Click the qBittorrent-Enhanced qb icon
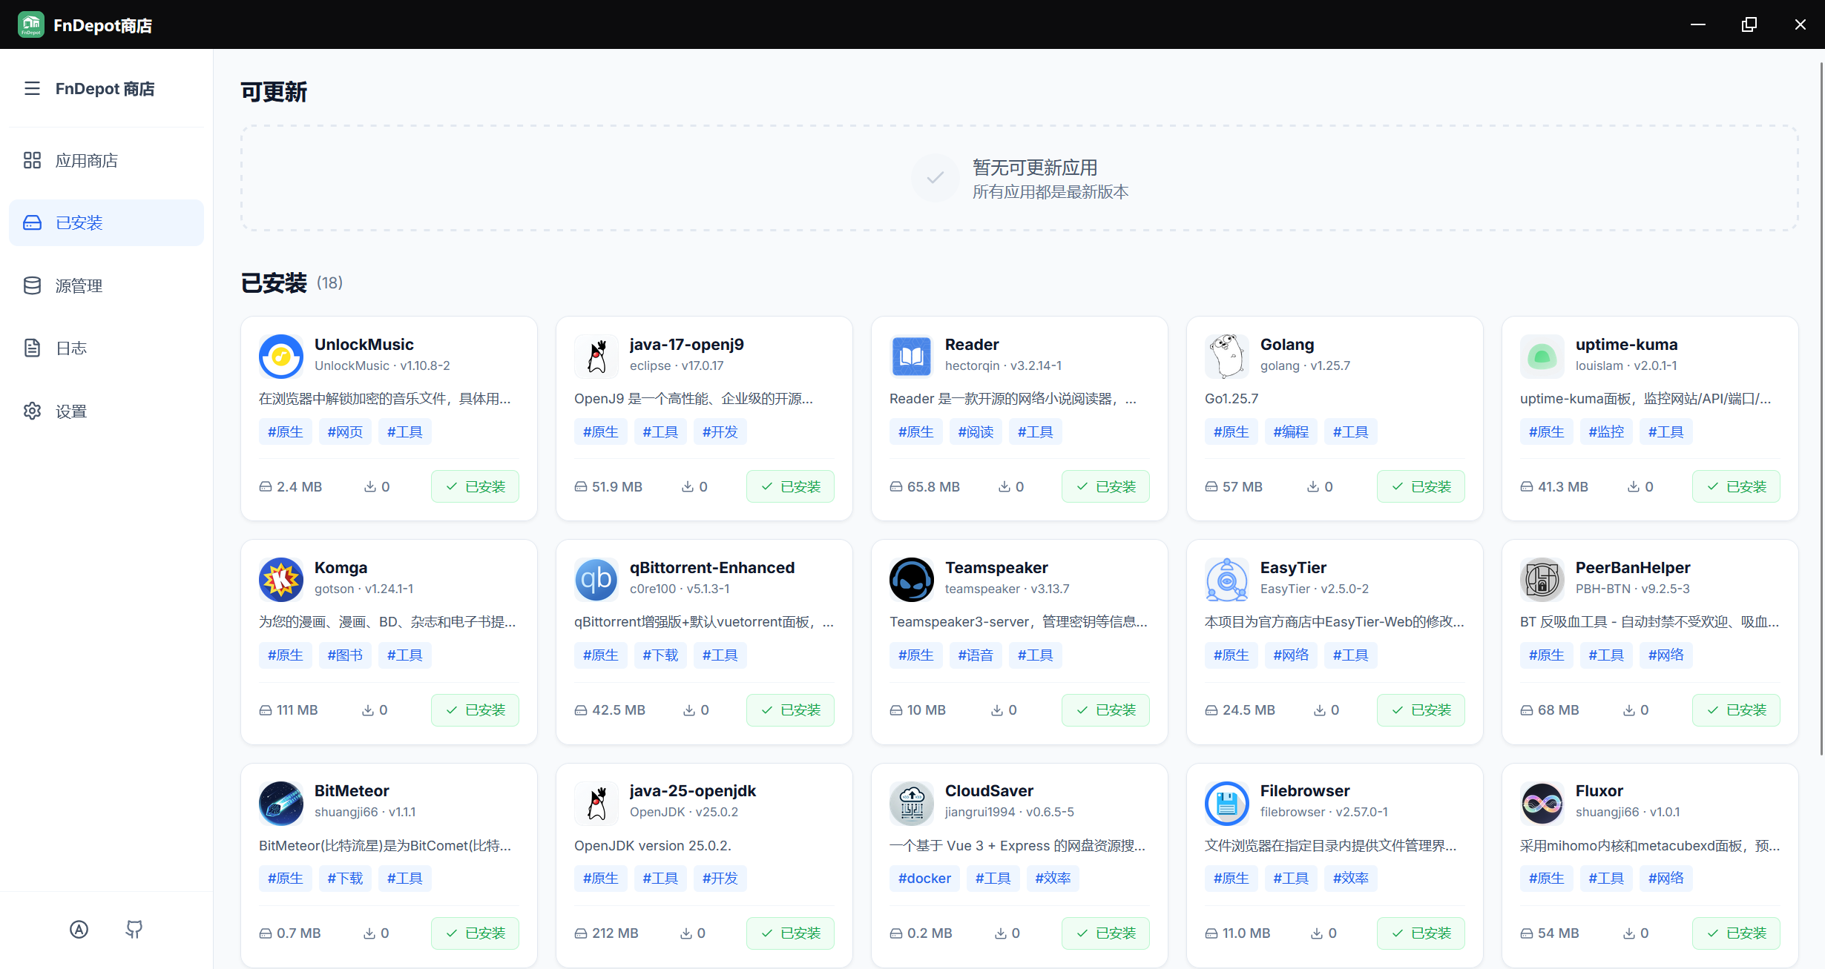This screenshot has height=969, width=1825. click(596, 579)
